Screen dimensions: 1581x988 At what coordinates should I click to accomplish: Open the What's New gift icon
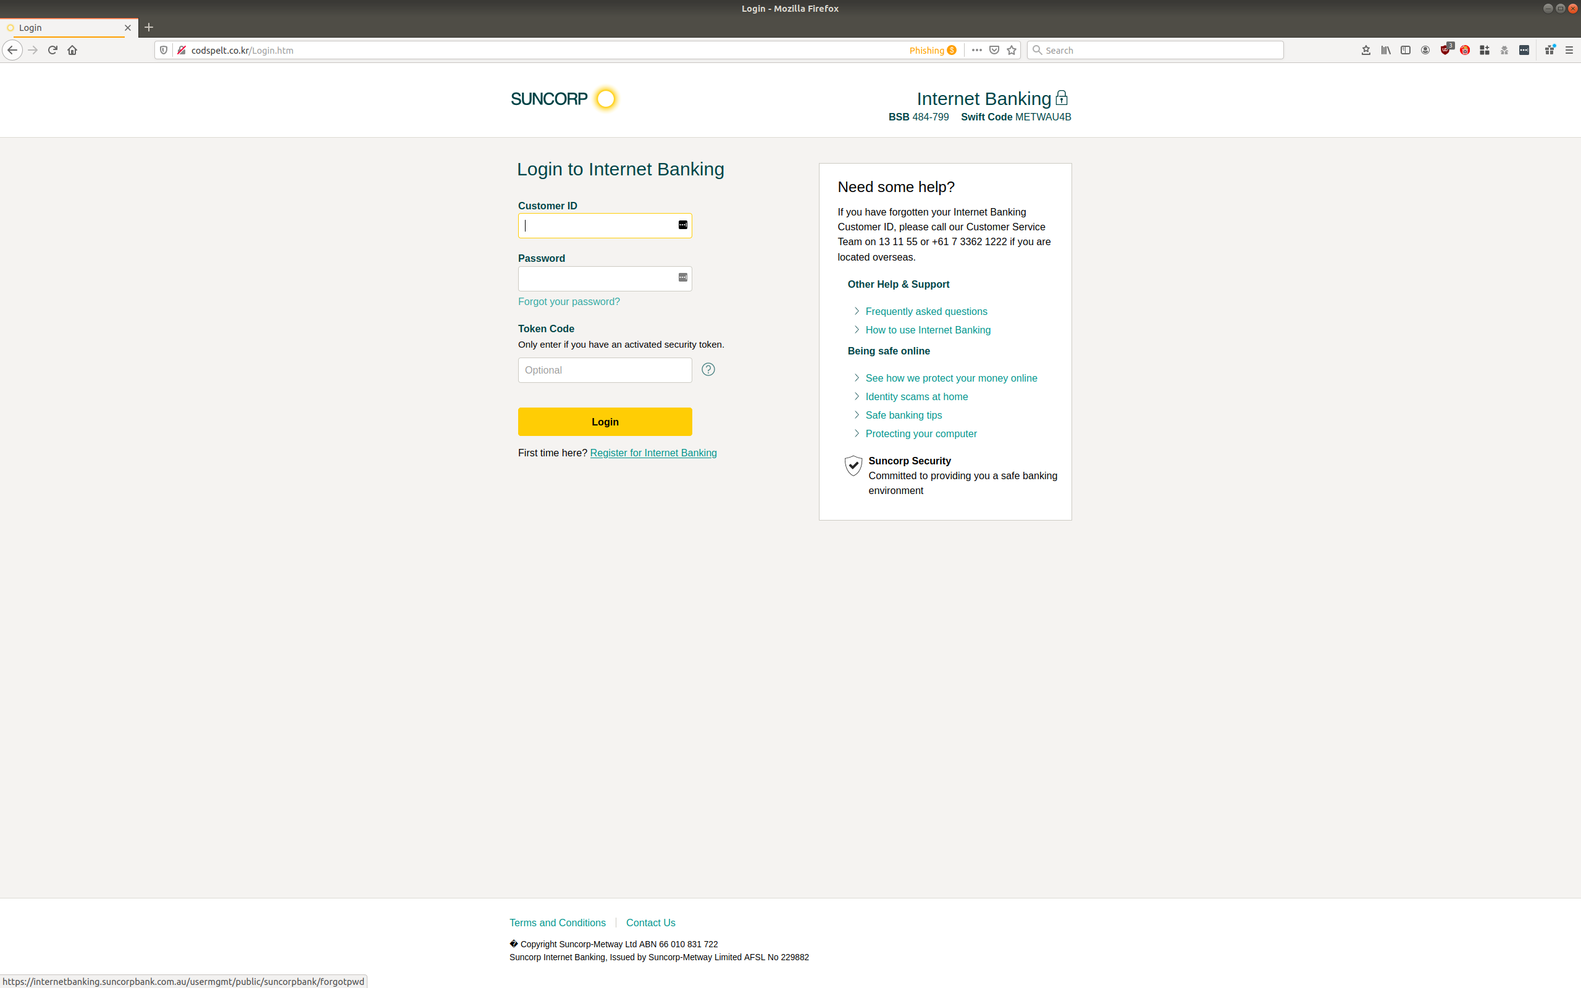point(1549,49)
